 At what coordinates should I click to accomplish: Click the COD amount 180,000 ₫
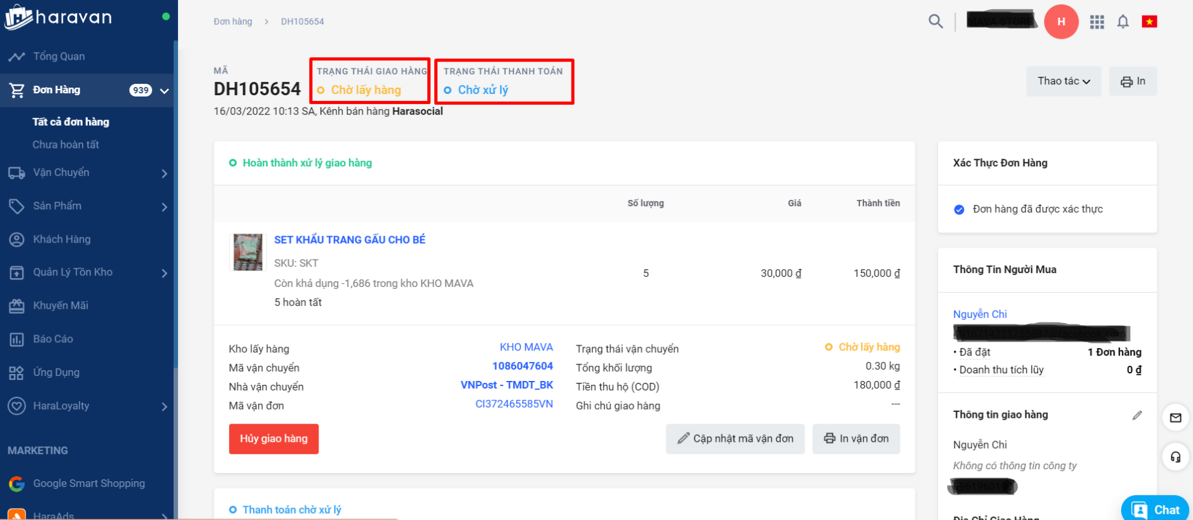point(876,385)
